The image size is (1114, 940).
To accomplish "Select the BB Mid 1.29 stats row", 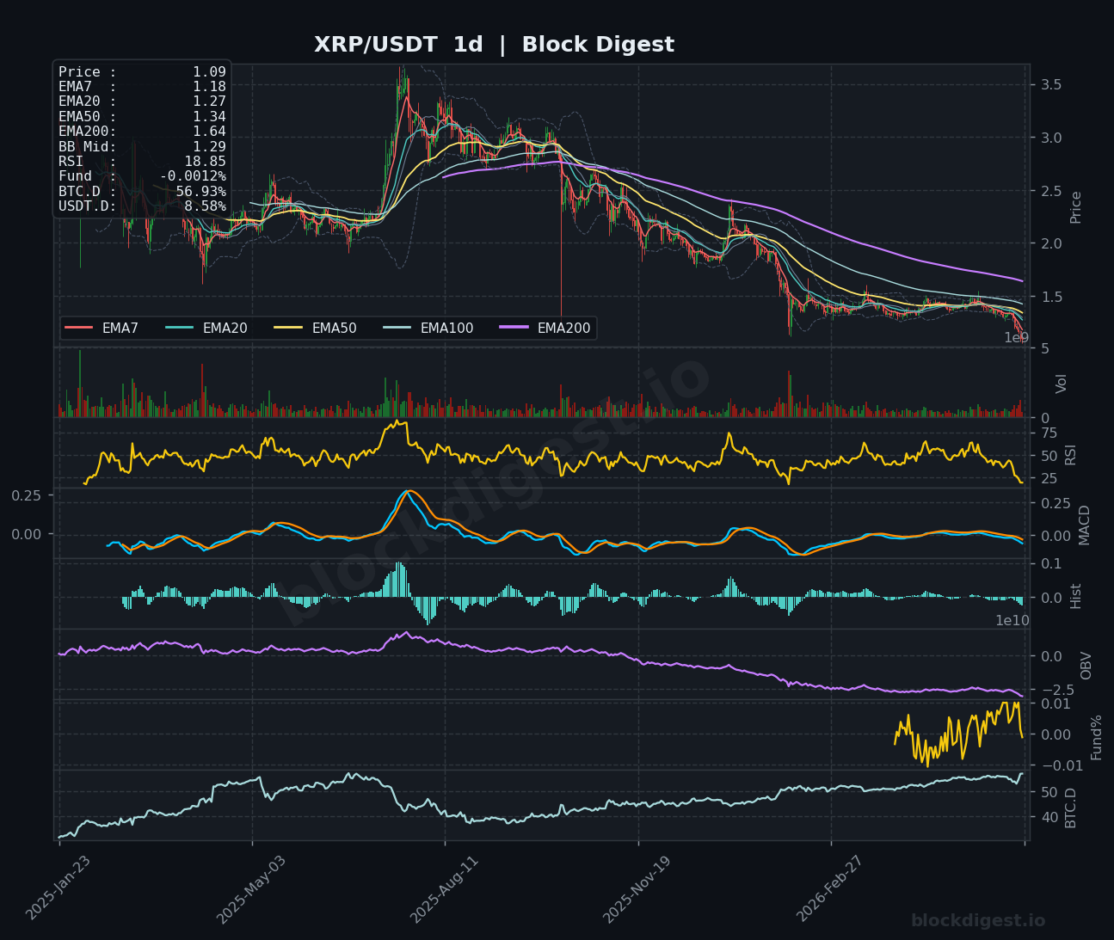I will 142,146.
